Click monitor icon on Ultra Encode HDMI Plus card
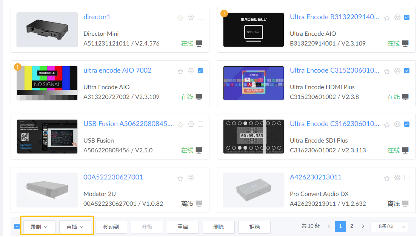Viewport: 417px width, 237px height. [405, 97]
